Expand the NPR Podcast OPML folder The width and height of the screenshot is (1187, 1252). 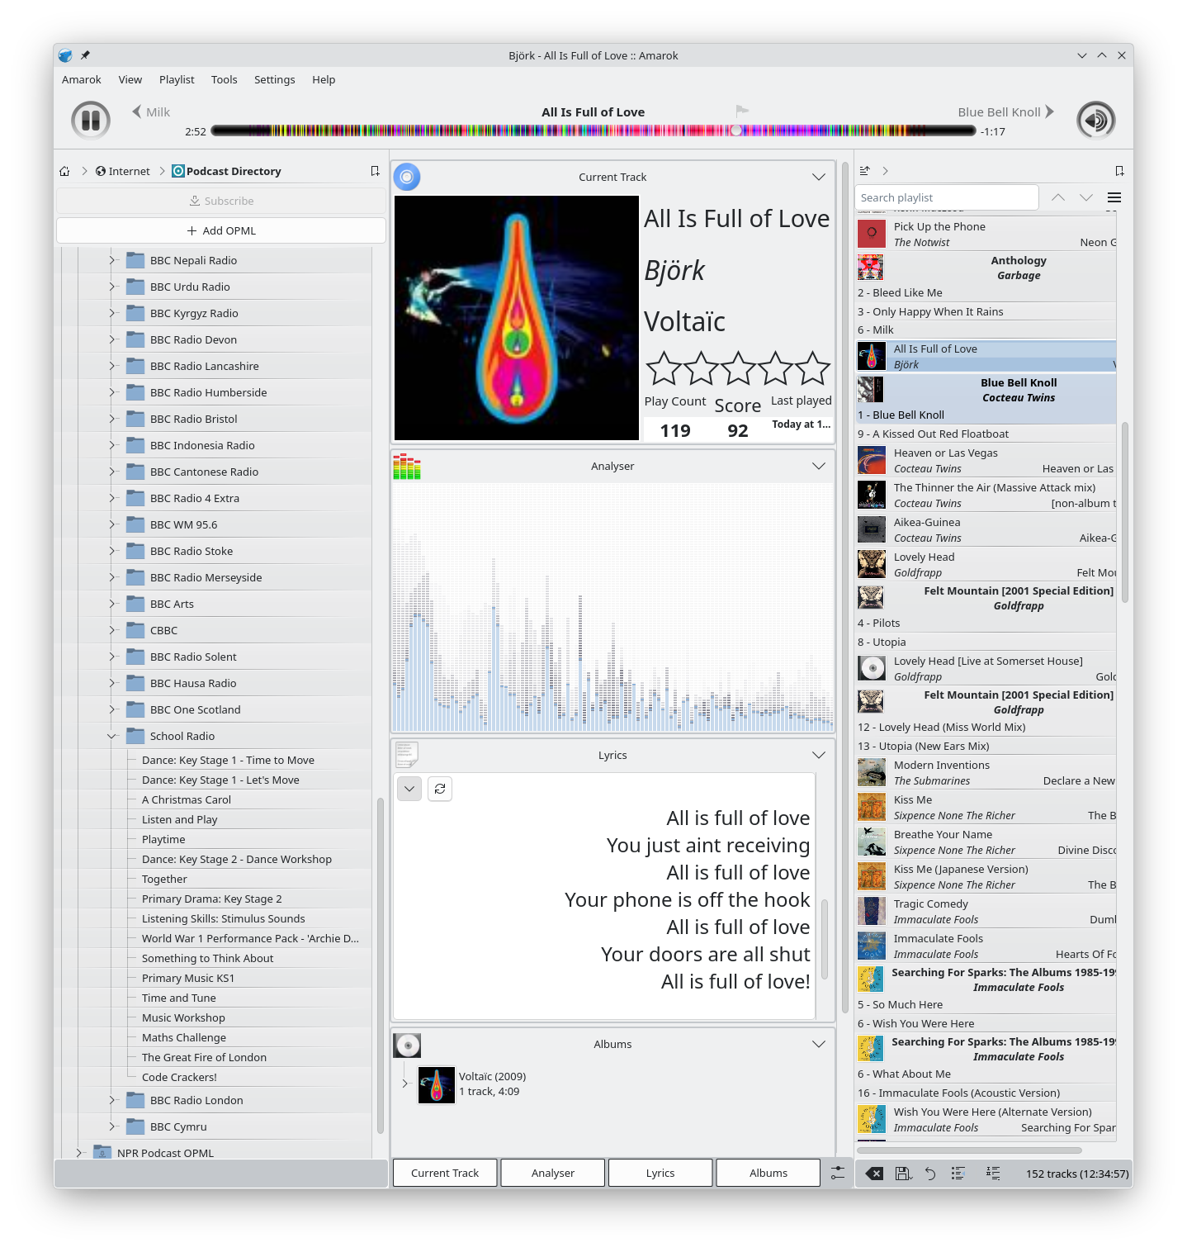click(x=79, y=1153)
